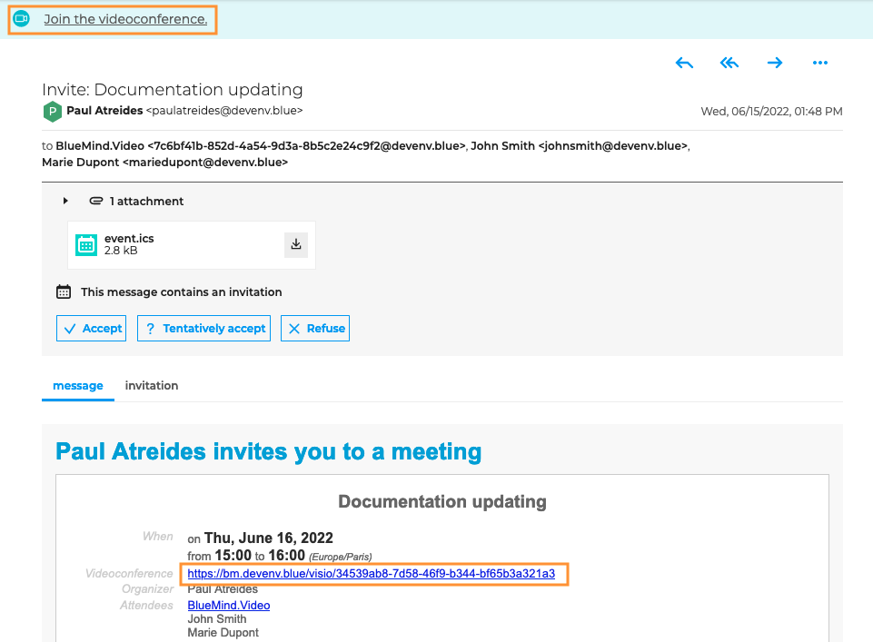Viewport: 873px width, 642px height.
Task: Click the videoconference camera icon in banner
Action: coord(21,19)
